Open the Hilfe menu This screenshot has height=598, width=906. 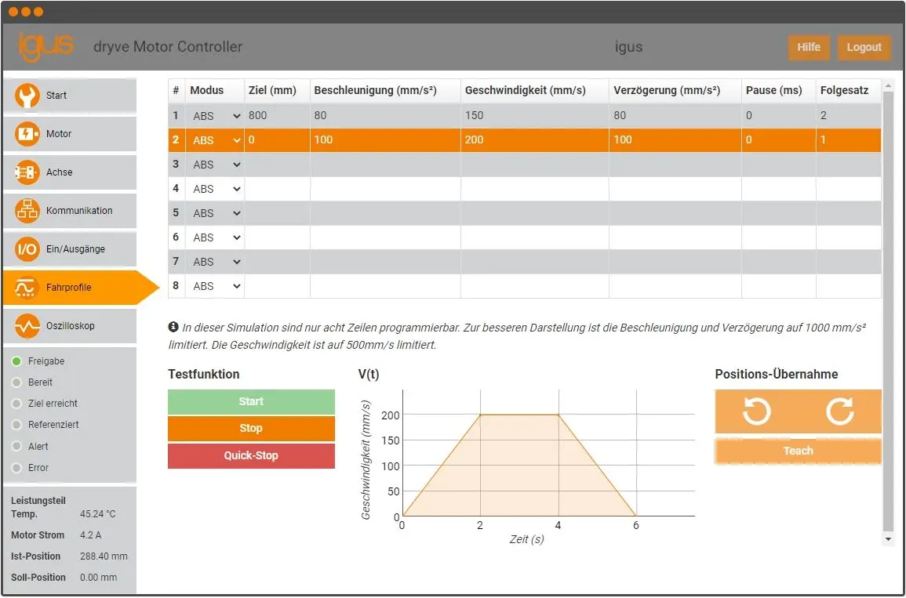tap(809, 47)
